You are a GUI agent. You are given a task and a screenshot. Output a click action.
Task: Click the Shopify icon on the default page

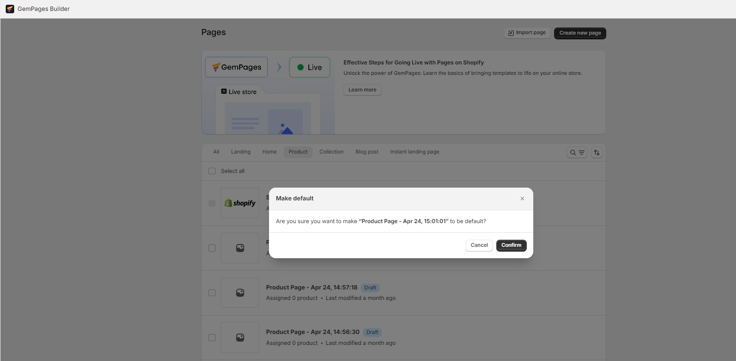pyautogui.click(x=240, y=203)
